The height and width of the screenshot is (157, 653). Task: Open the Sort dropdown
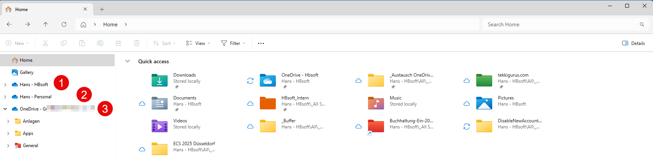[x=164, y=43]
